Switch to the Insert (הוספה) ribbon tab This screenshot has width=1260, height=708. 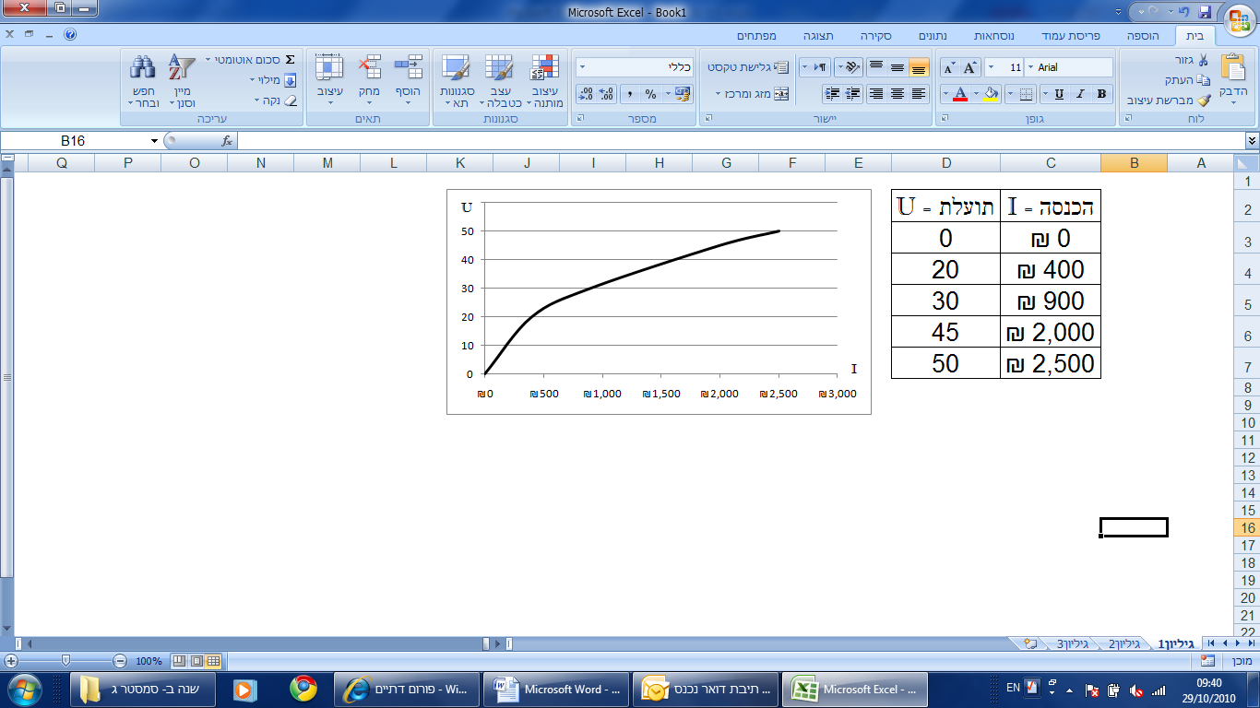point(1142,36)
